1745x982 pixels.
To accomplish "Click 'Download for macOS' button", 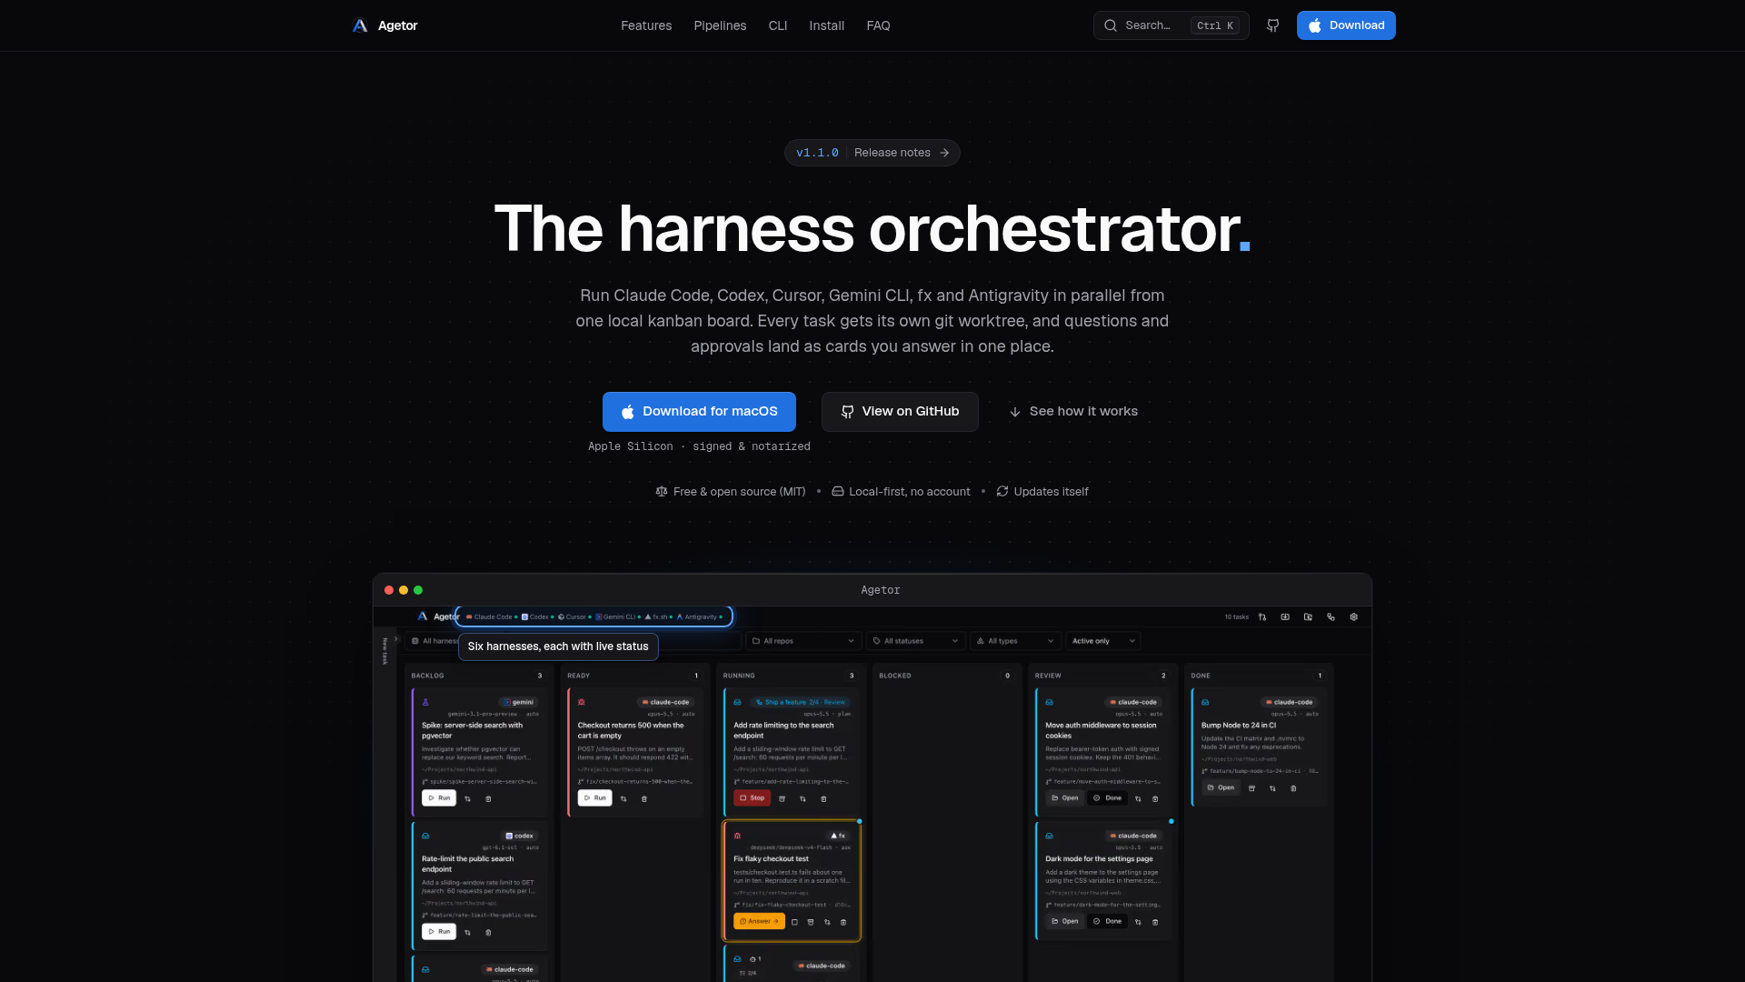I will [x=699, y=412].
